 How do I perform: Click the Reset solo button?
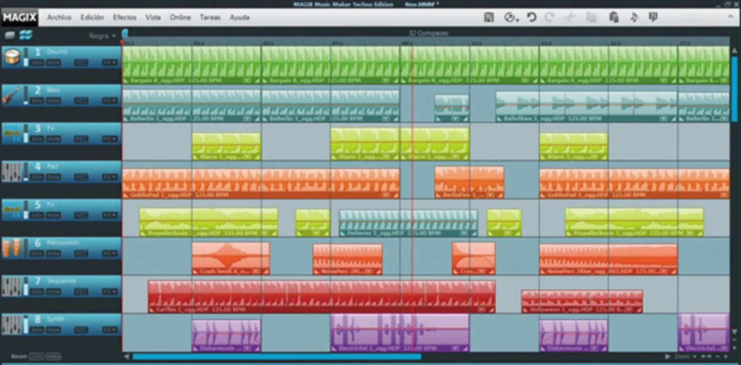(x=37, y=356)
